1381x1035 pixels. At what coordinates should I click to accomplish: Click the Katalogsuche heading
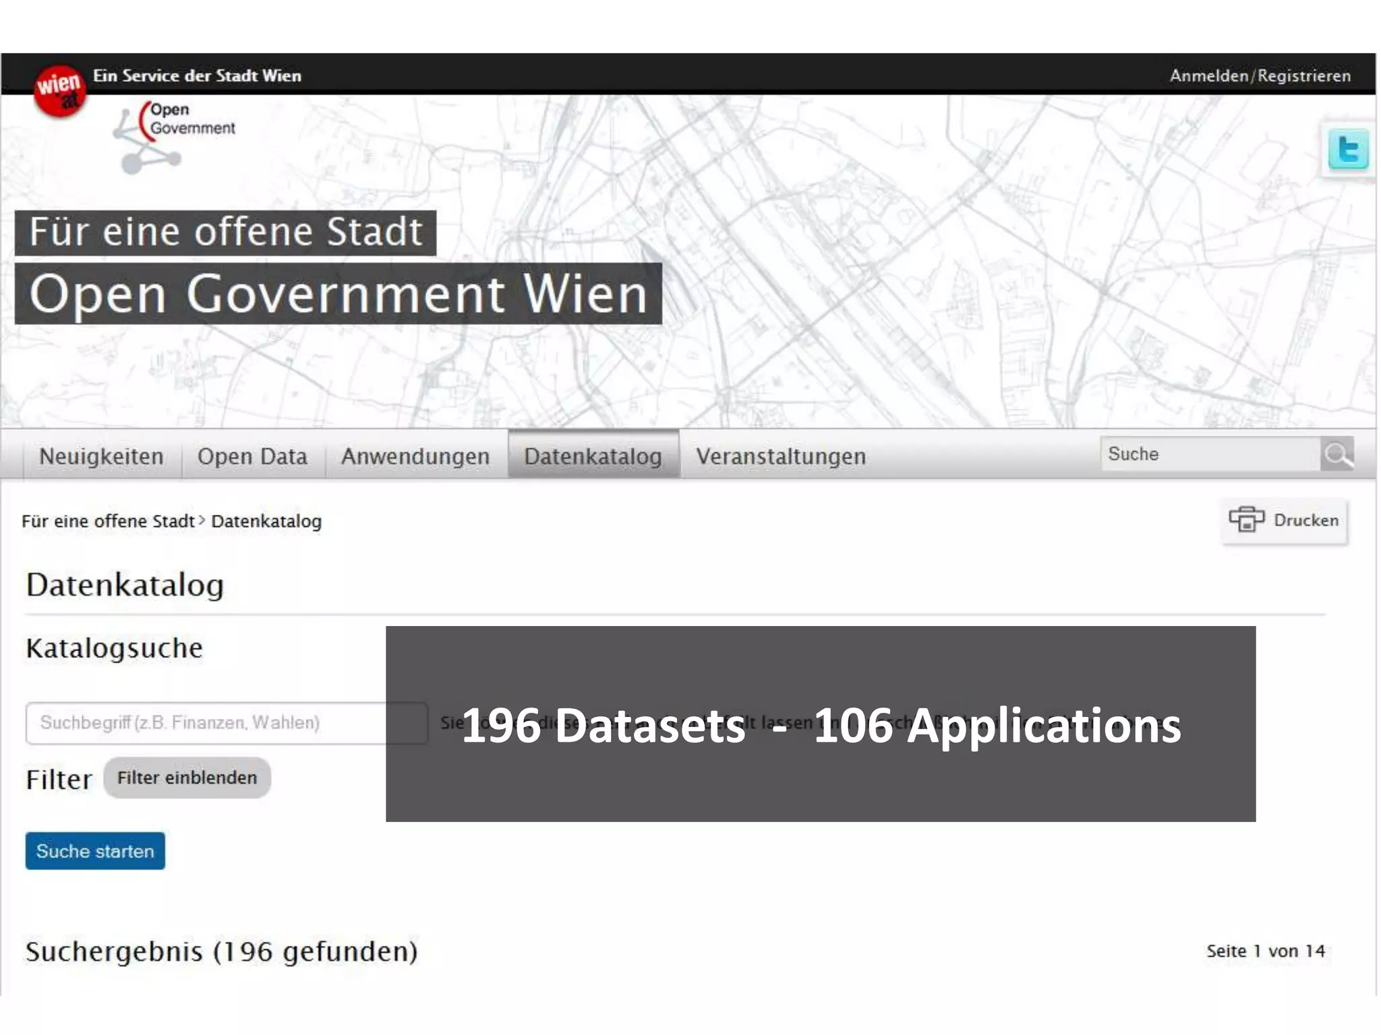tap(114, 648)
